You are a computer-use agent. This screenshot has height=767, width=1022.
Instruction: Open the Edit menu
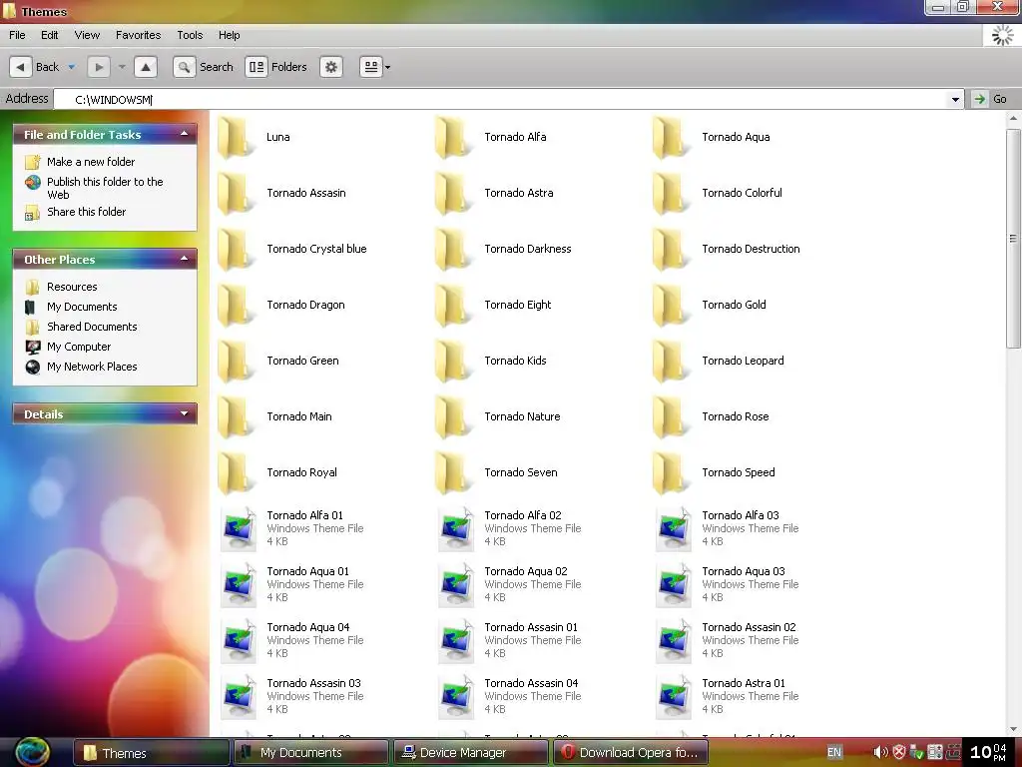click(50, 35)
